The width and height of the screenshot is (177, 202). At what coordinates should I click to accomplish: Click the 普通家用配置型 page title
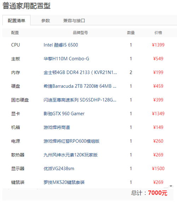click(27, 6)
